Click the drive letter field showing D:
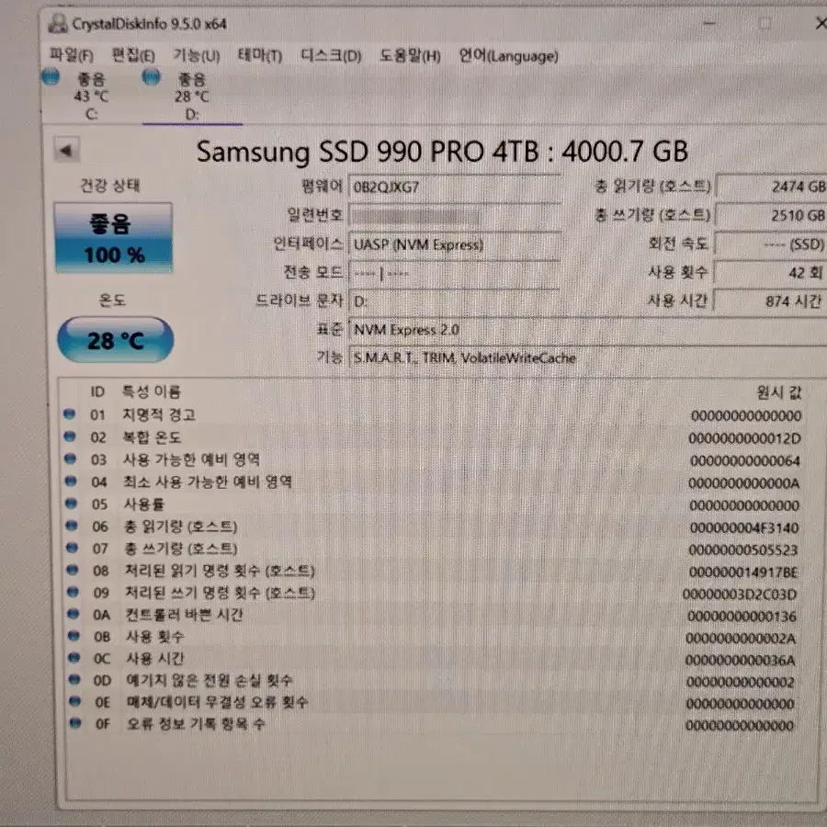The height and width of the screenshot is (827, 827). pyautogui.click(x=454, y=301)
